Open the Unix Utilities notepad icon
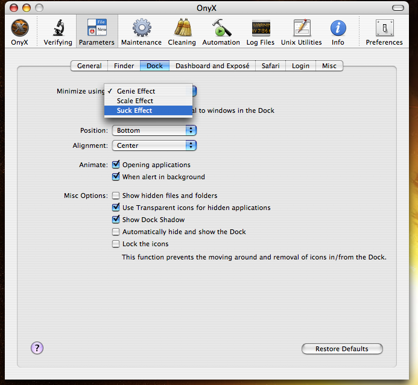Viewport: 418px width, 385px height. click(302, 28)
